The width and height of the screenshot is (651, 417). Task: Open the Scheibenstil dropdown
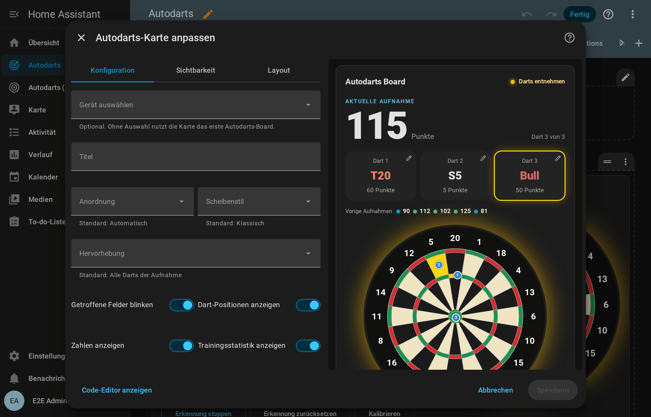[259, 201]
